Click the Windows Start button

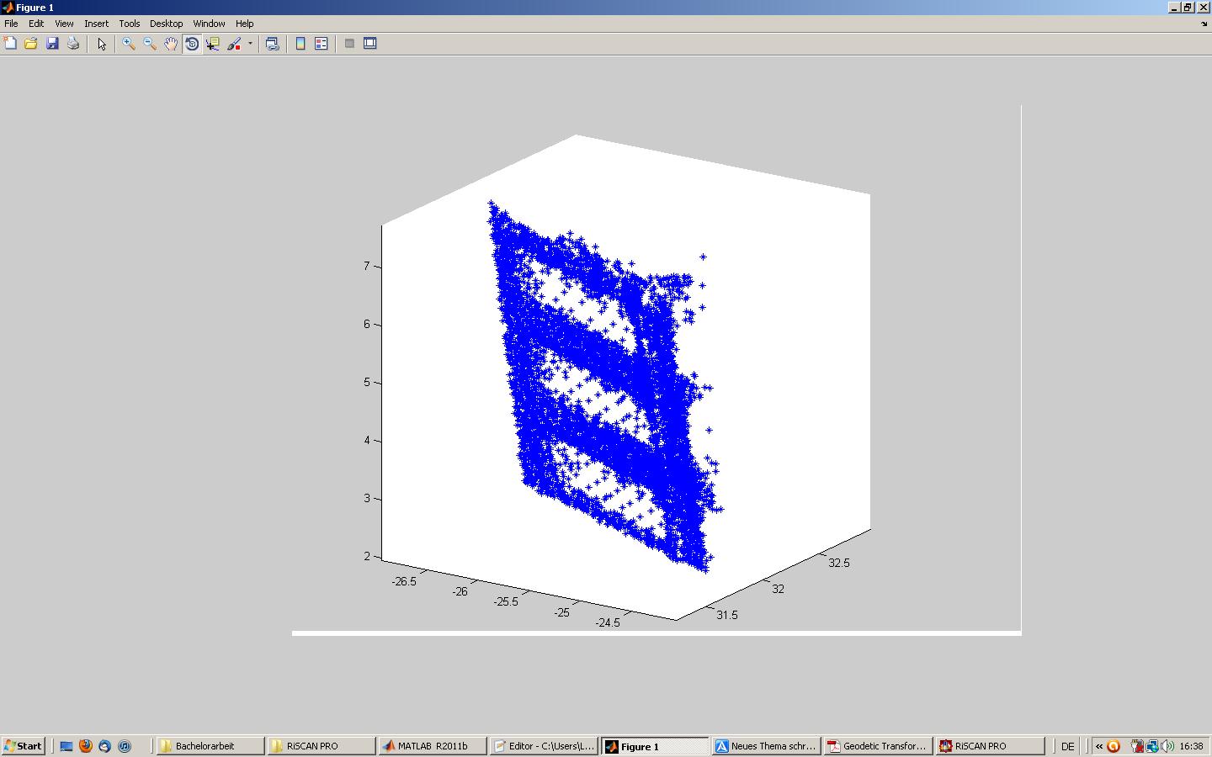click(24, 746)
